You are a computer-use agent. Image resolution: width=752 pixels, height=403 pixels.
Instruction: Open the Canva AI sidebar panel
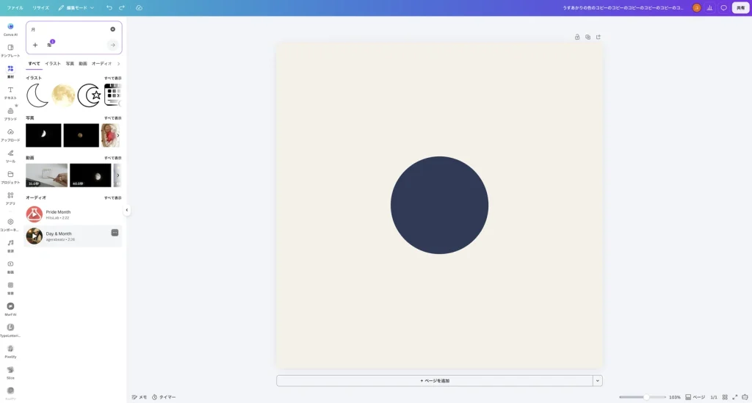click(10, 29)
